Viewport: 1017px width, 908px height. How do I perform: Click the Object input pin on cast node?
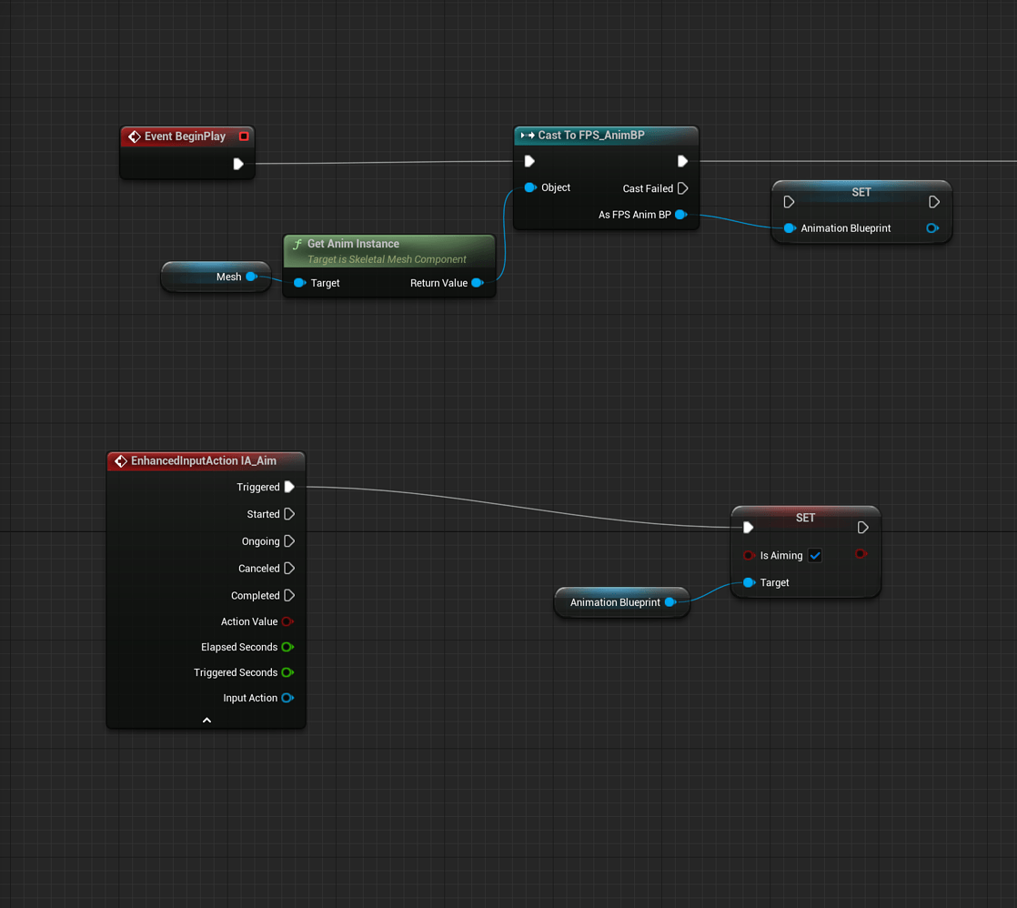530,187
